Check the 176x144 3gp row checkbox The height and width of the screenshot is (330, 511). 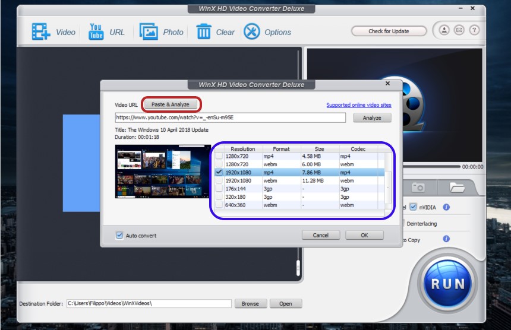[x=219, y=188]
